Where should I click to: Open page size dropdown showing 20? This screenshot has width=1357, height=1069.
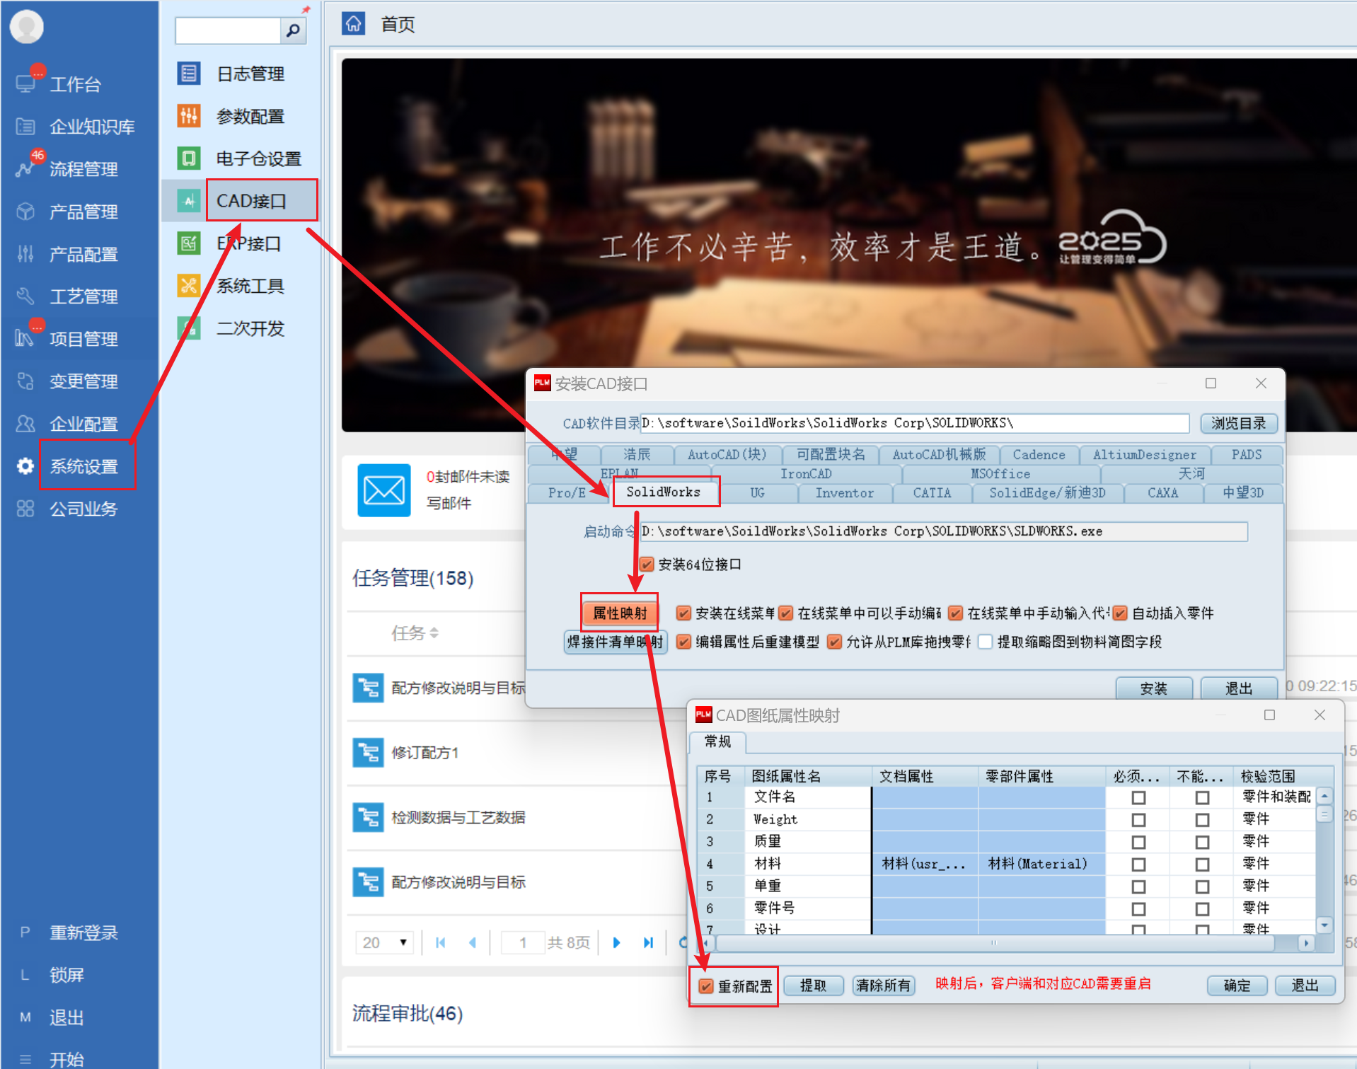(x=384, y=942)
